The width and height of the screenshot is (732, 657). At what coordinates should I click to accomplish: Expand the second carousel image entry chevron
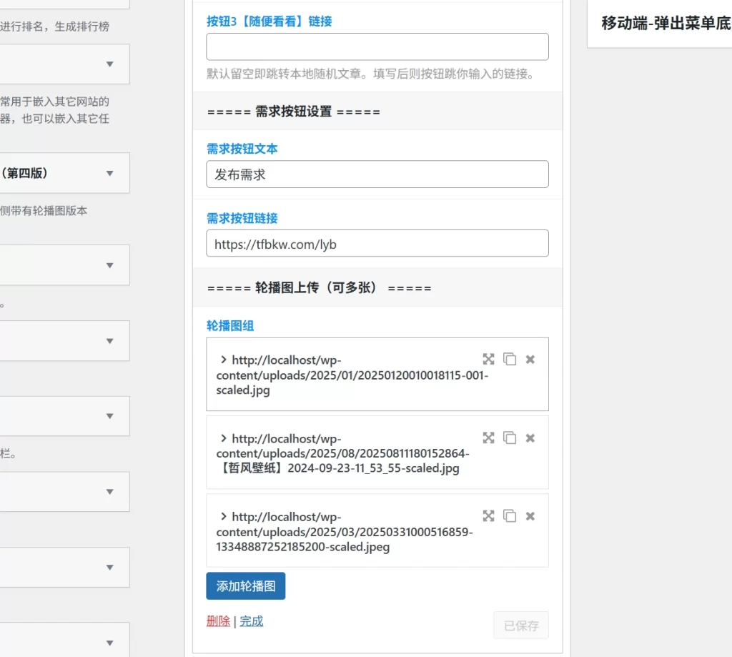click(x=223, y=438)
